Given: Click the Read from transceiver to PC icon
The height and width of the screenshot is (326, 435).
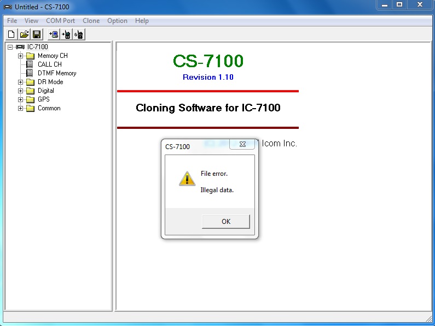Looking at the screenshot, I should [54, 34].
